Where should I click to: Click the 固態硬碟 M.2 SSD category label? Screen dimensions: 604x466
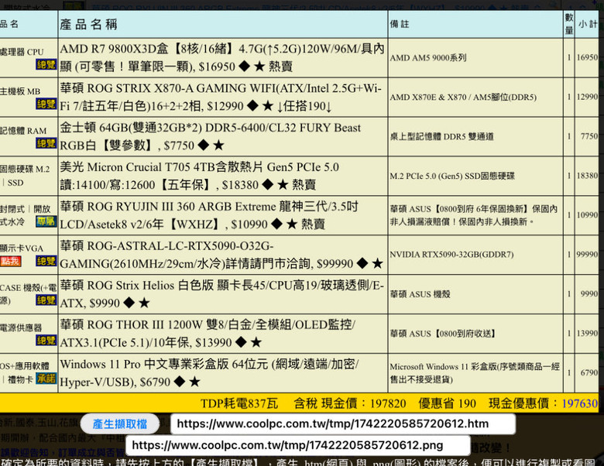(x=25, y=176)
